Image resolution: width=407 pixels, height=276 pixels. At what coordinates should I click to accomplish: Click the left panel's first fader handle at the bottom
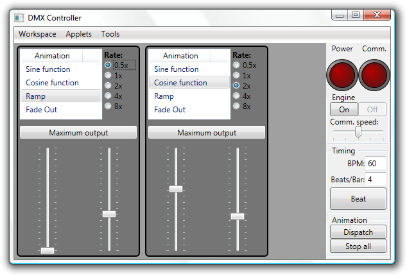click(48, 250)
